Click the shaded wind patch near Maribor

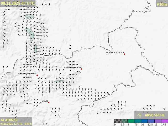tap(59, 81)
